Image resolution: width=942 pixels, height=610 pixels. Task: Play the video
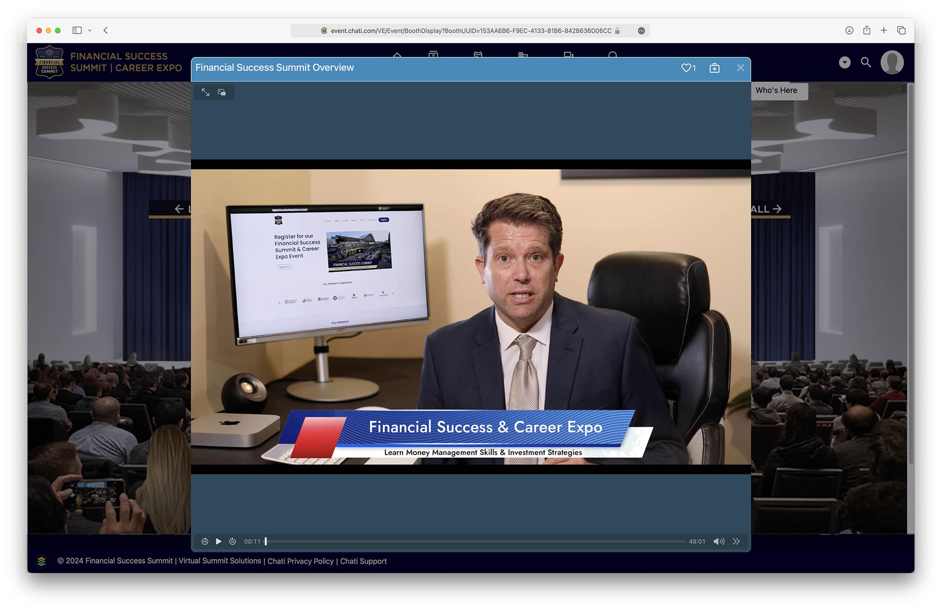pos(219,541)
